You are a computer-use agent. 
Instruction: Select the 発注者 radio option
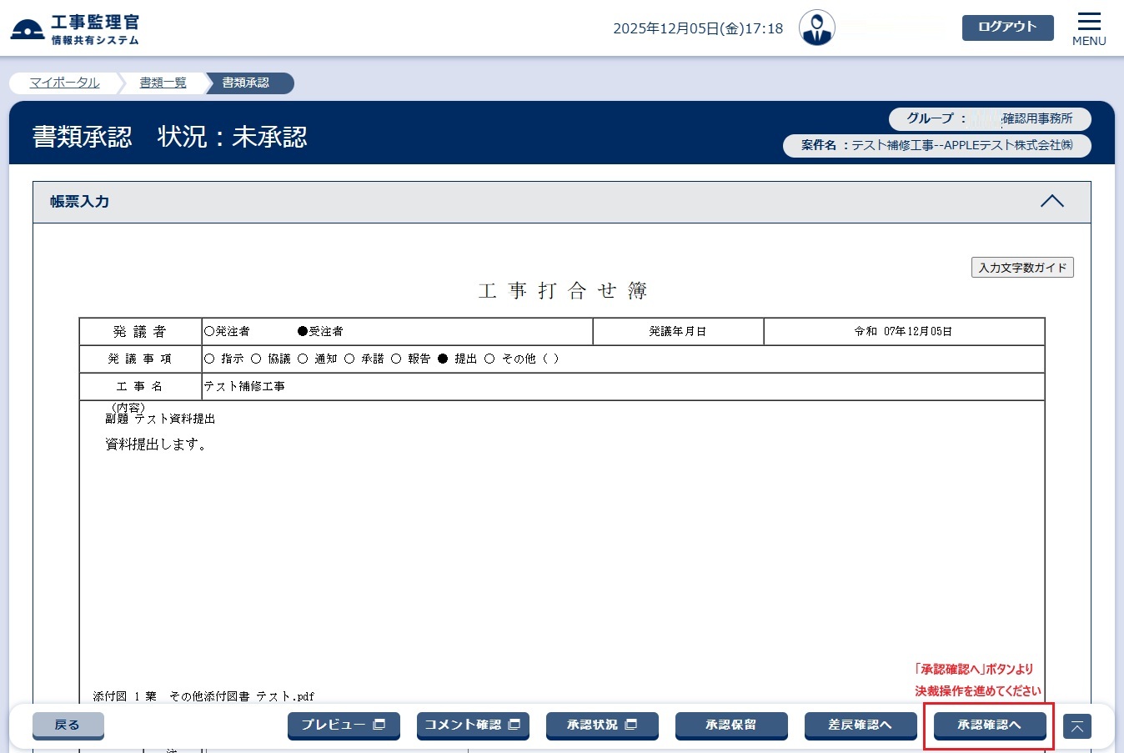(x=209, y=332)
